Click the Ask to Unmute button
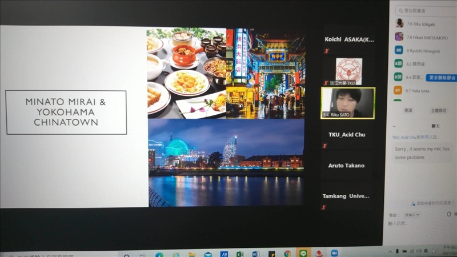 [439, 76]
